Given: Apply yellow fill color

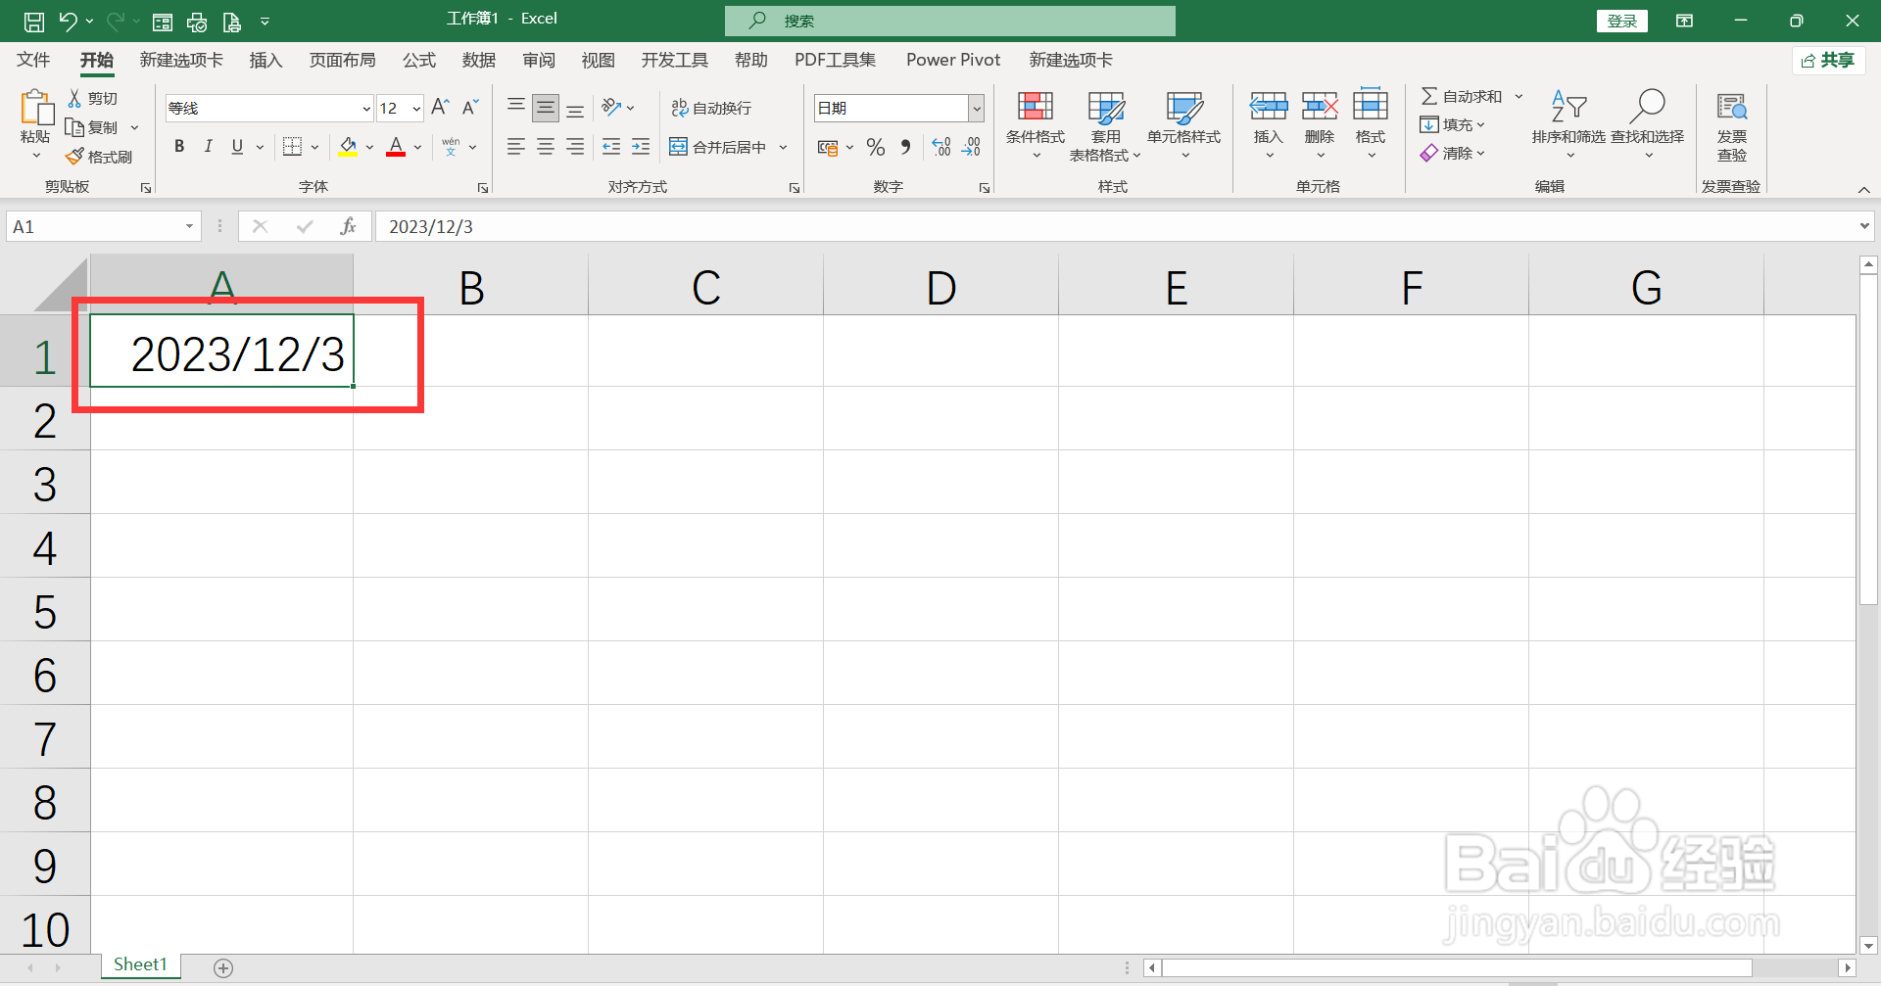Looking at the screenshot, I should tap(348, 147).
